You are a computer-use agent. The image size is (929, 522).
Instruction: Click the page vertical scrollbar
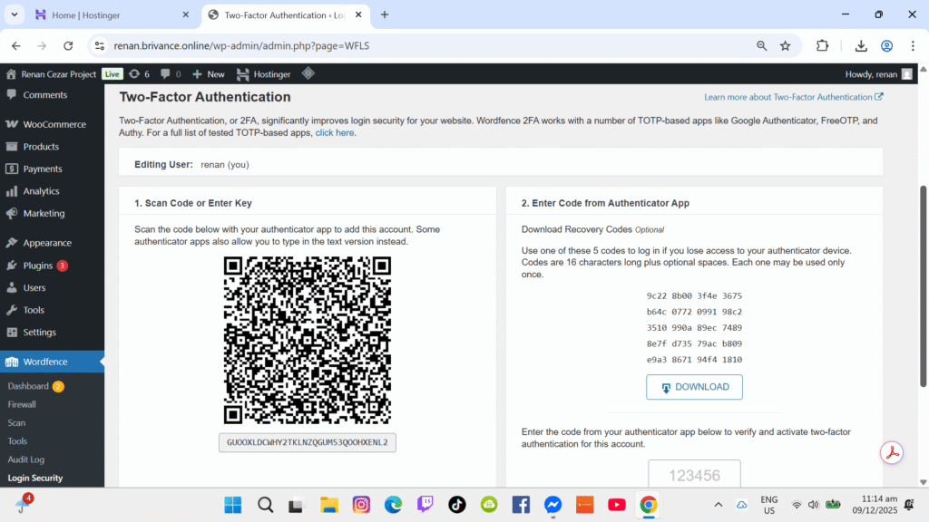point(924,272)
